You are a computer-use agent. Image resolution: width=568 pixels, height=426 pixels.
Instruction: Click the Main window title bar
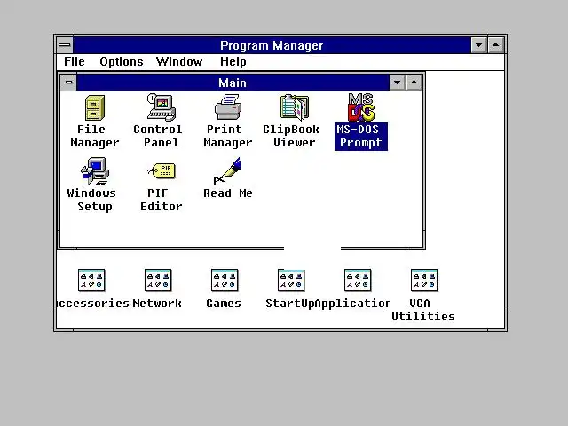pyautogui.click(x=233, y=83)
